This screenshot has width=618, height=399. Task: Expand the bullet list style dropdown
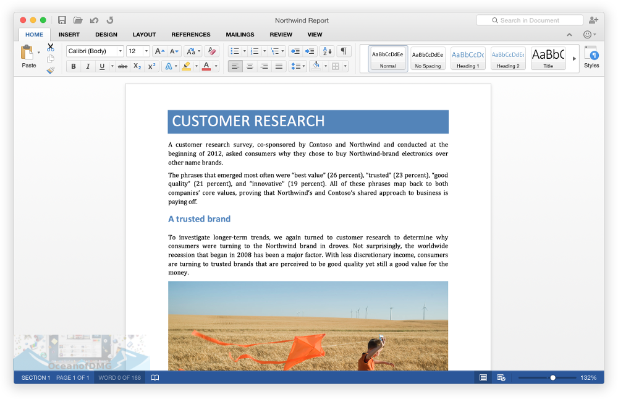coord(244,51)
